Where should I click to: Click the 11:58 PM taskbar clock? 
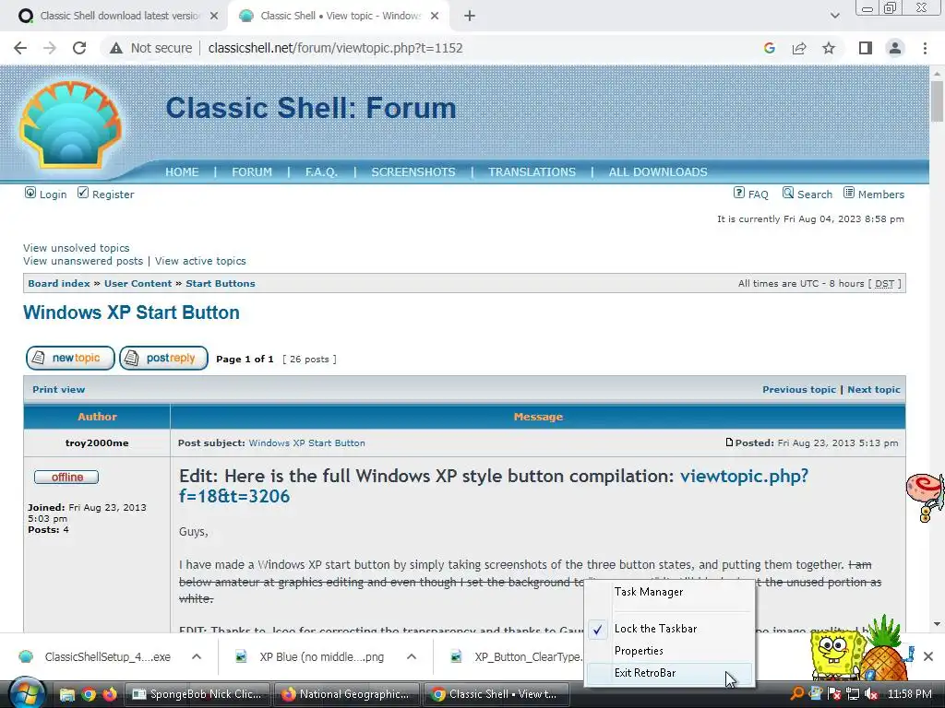[909, 694]
